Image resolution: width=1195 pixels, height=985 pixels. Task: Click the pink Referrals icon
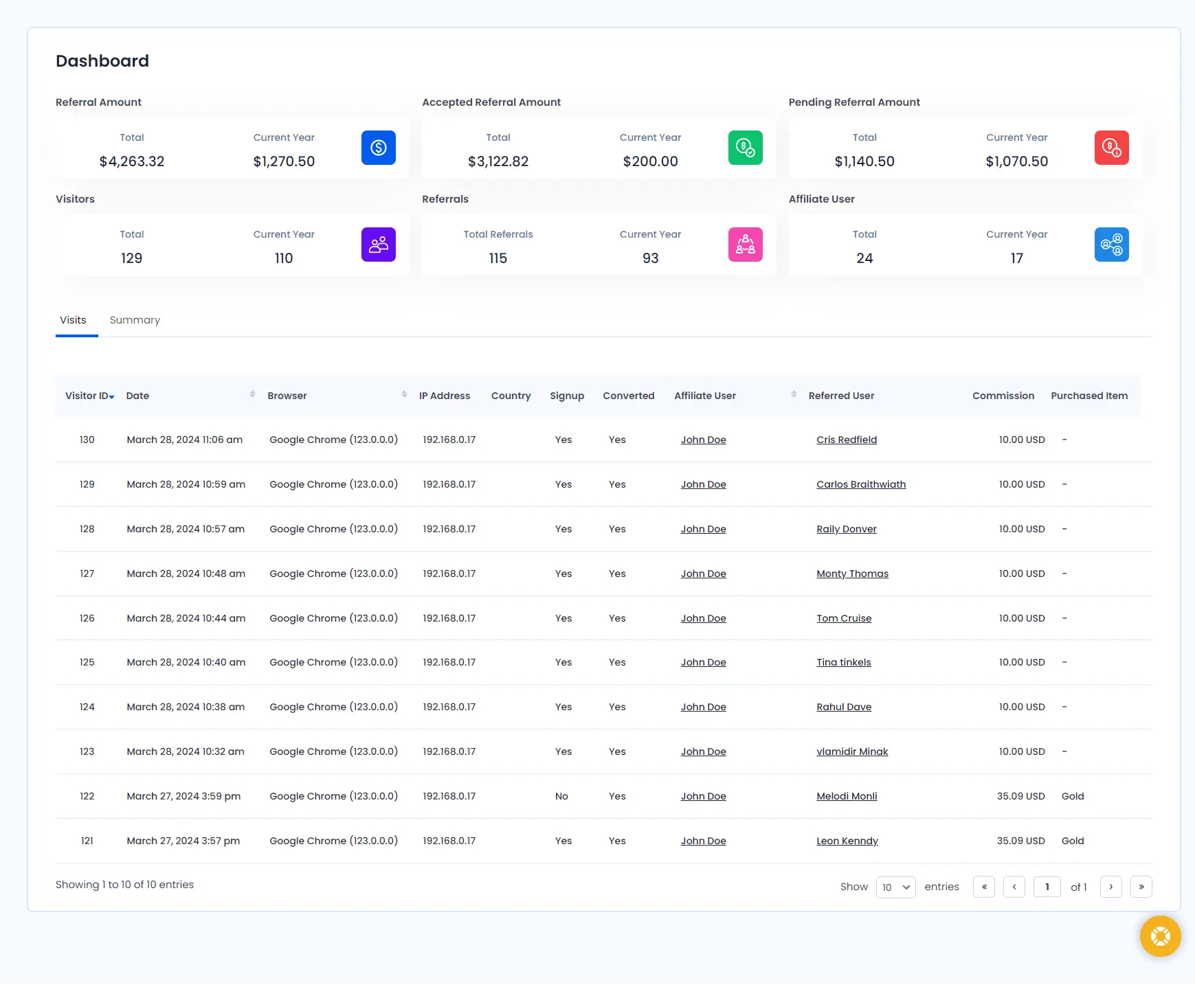[745, 245]
